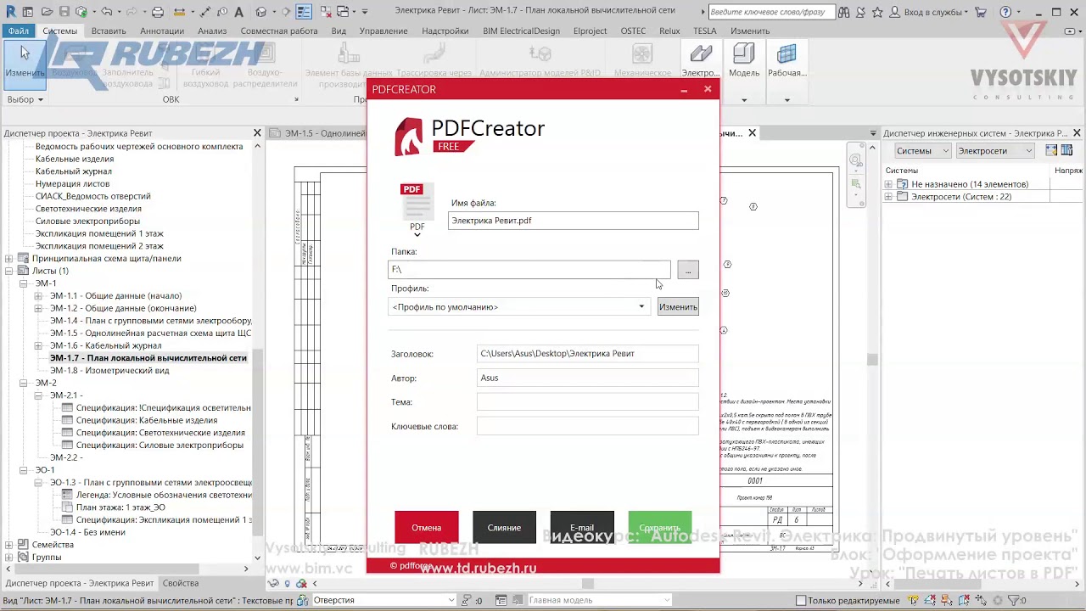Select ЭМ-1.8 - Изометрический вид sheet
The height and width of the screenshot is (611, 1086).
coord(109,370)
